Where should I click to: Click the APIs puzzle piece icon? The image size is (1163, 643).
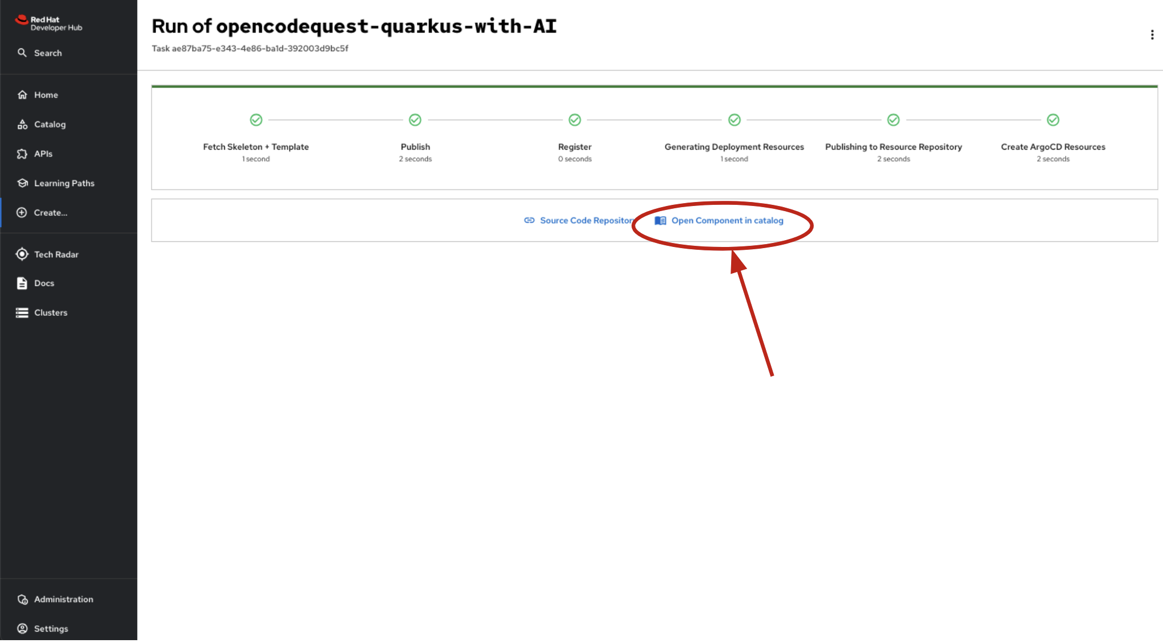point(22,154)
